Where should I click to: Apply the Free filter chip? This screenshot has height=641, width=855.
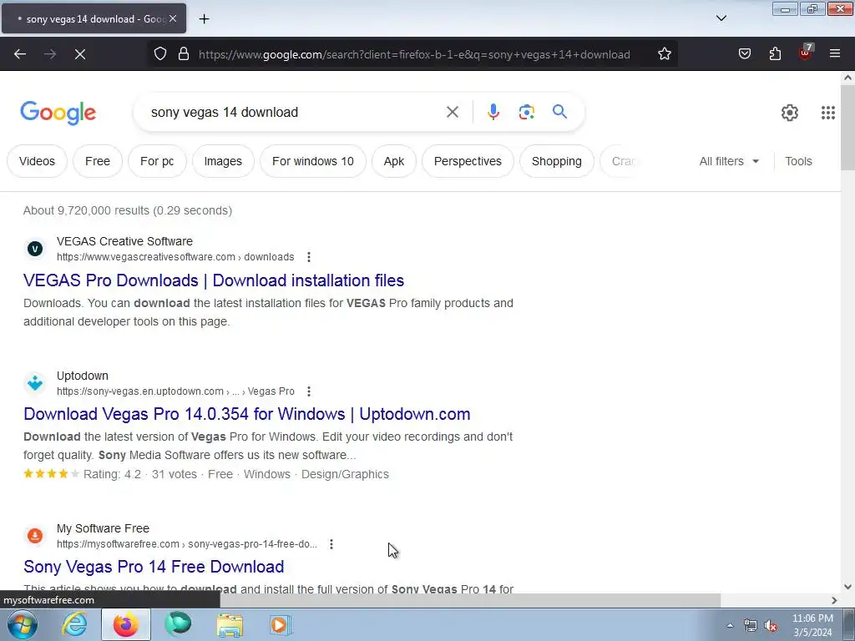[x=98, y=161]
